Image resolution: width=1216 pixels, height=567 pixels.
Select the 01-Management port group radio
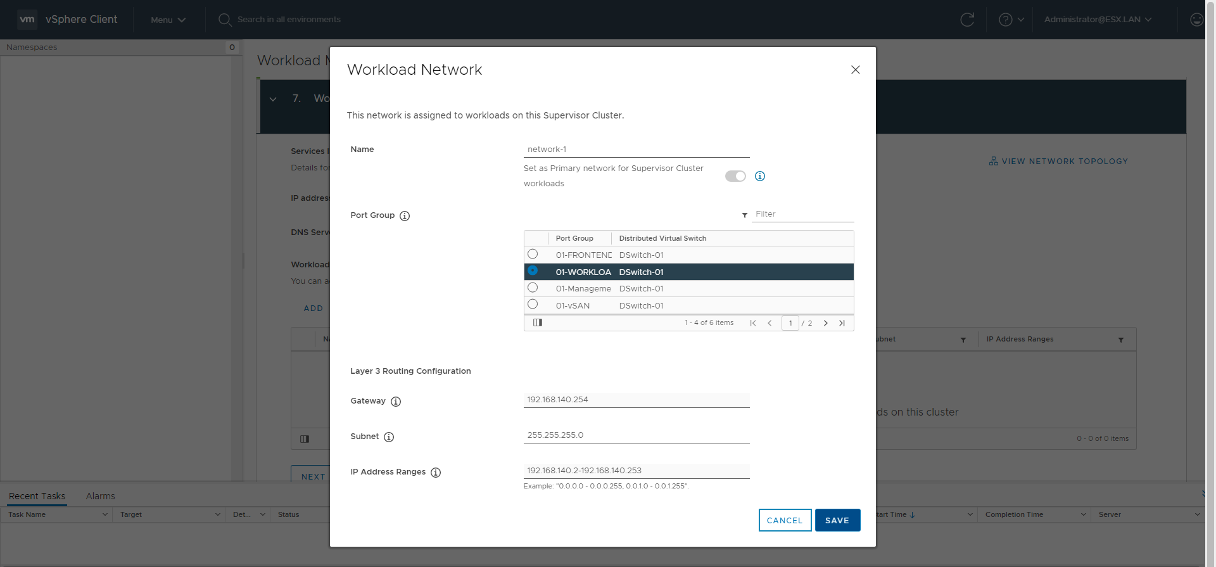click(533, 288)
